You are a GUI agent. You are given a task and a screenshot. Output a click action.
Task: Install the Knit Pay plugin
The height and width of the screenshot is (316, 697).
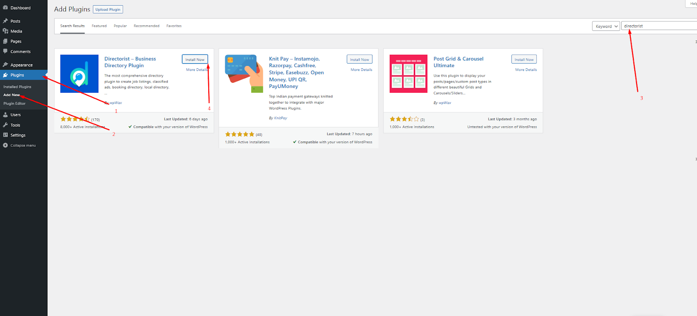coord(359,60)
